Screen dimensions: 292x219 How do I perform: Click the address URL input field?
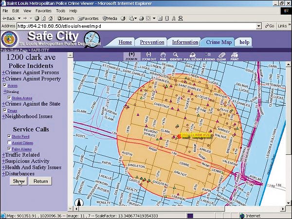136,26
